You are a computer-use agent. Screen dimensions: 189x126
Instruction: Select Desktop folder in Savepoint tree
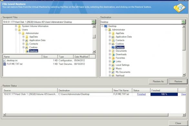[34, 51]
